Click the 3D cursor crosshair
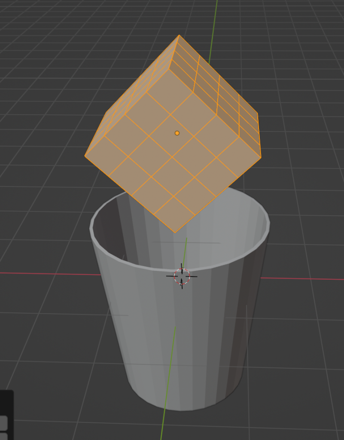The image size is (344, 440). click(182, 276)
